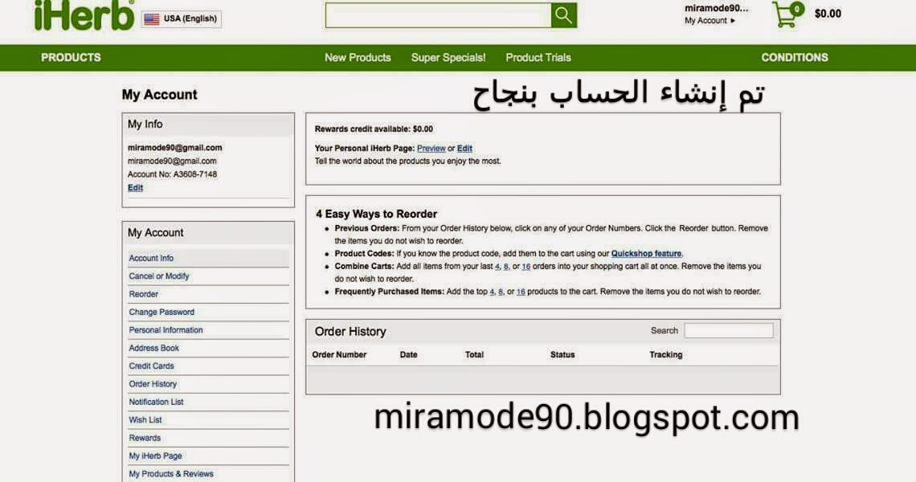Click the top site search field
916x482 pixels.
pyautogui.click(x=438, y=15)
